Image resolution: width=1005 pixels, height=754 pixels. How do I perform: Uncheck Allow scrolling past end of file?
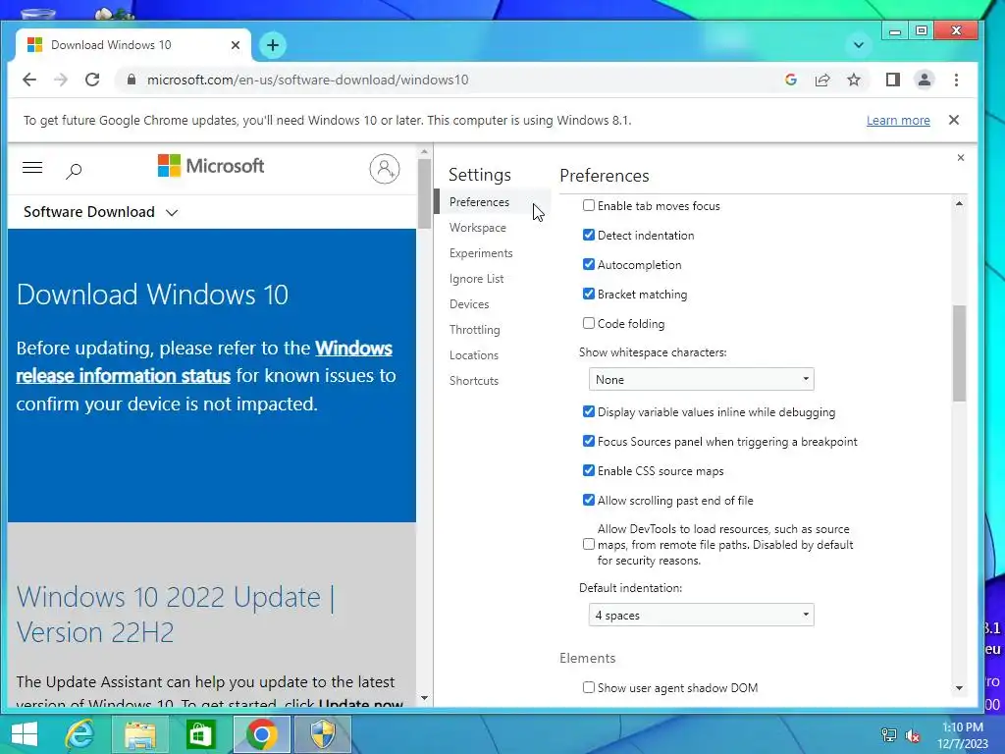[589, 500]
